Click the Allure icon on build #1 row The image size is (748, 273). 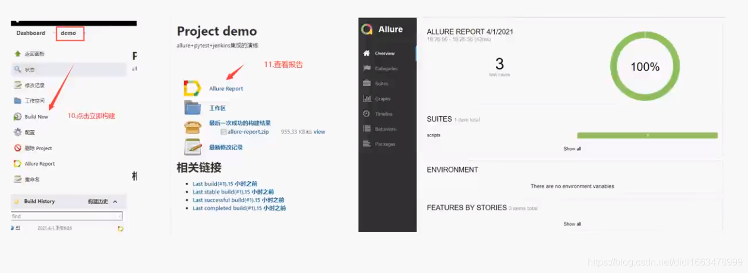click(121, 228)
